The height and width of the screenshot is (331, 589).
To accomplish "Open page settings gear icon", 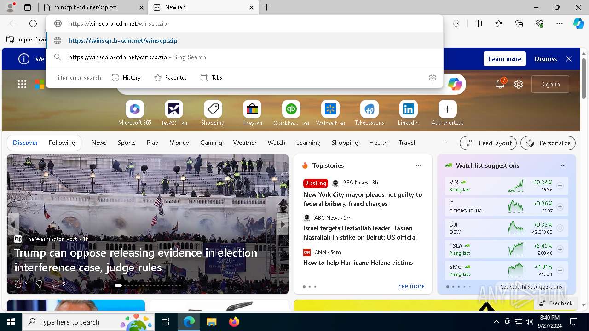I will coord(519,84).
